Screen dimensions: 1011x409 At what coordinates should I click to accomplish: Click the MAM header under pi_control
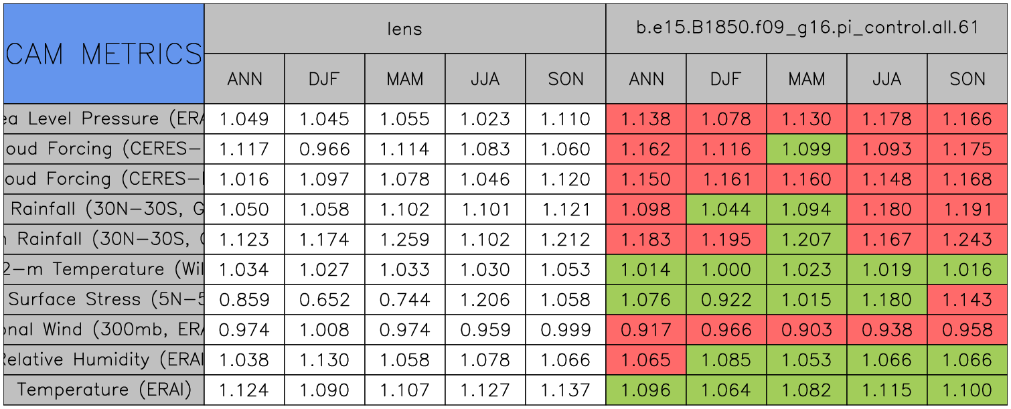[807, 79]
